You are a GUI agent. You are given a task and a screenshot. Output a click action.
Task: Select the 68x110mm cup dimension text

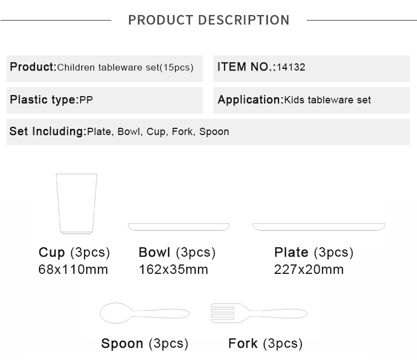[x=73, y=269]
